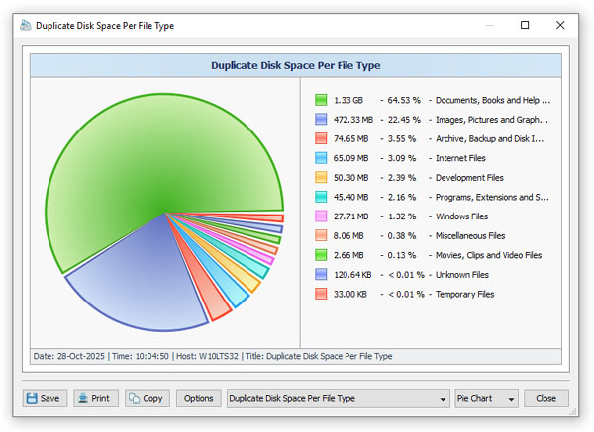The width and height of the screenshot is (594, 432).
Task: Click the '27.71 MB' size value
Action: point(350,216)
